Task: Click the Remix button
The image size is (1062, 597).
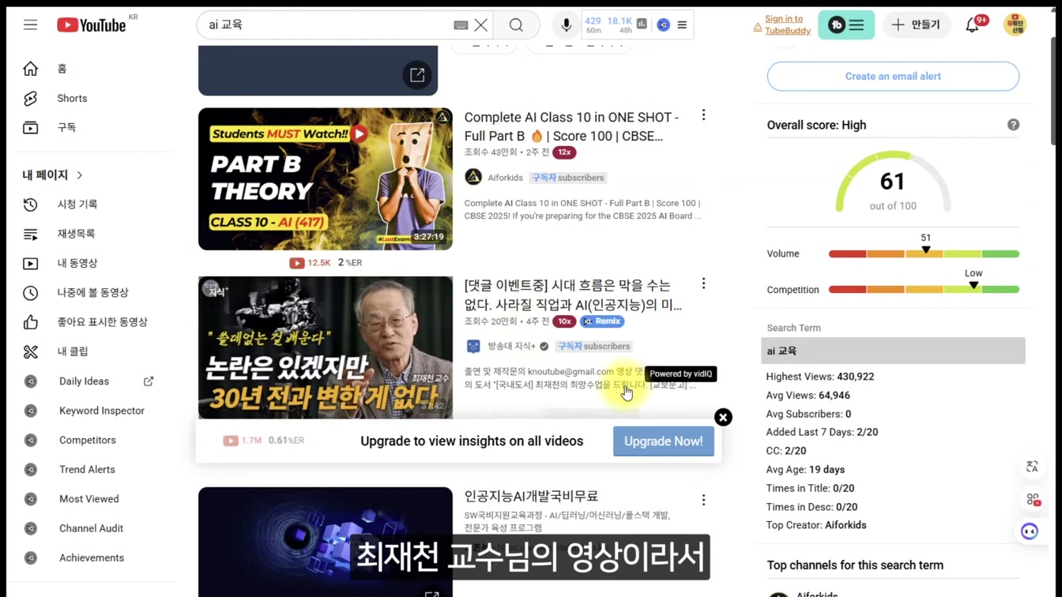Action: pos(602,321)
